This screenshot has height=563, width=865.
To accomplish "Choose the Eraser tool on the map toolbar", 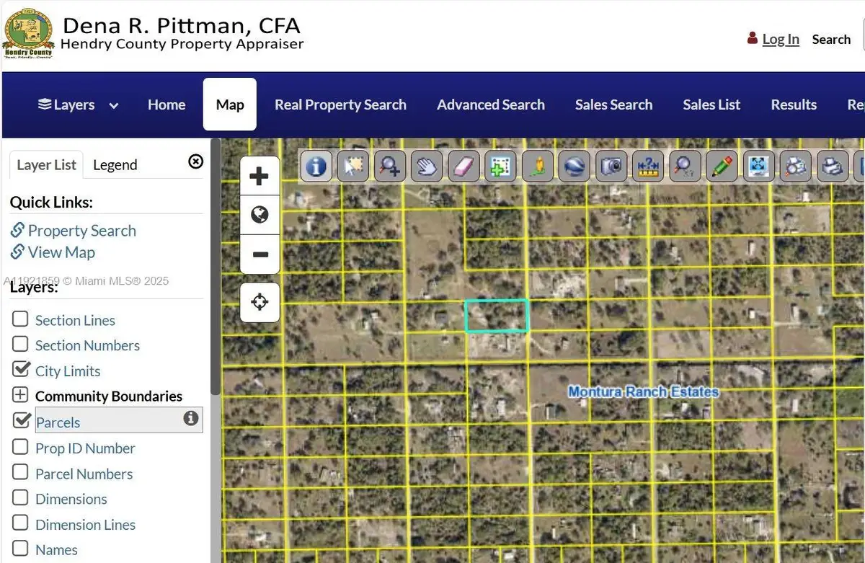I will tap(463, 166).
